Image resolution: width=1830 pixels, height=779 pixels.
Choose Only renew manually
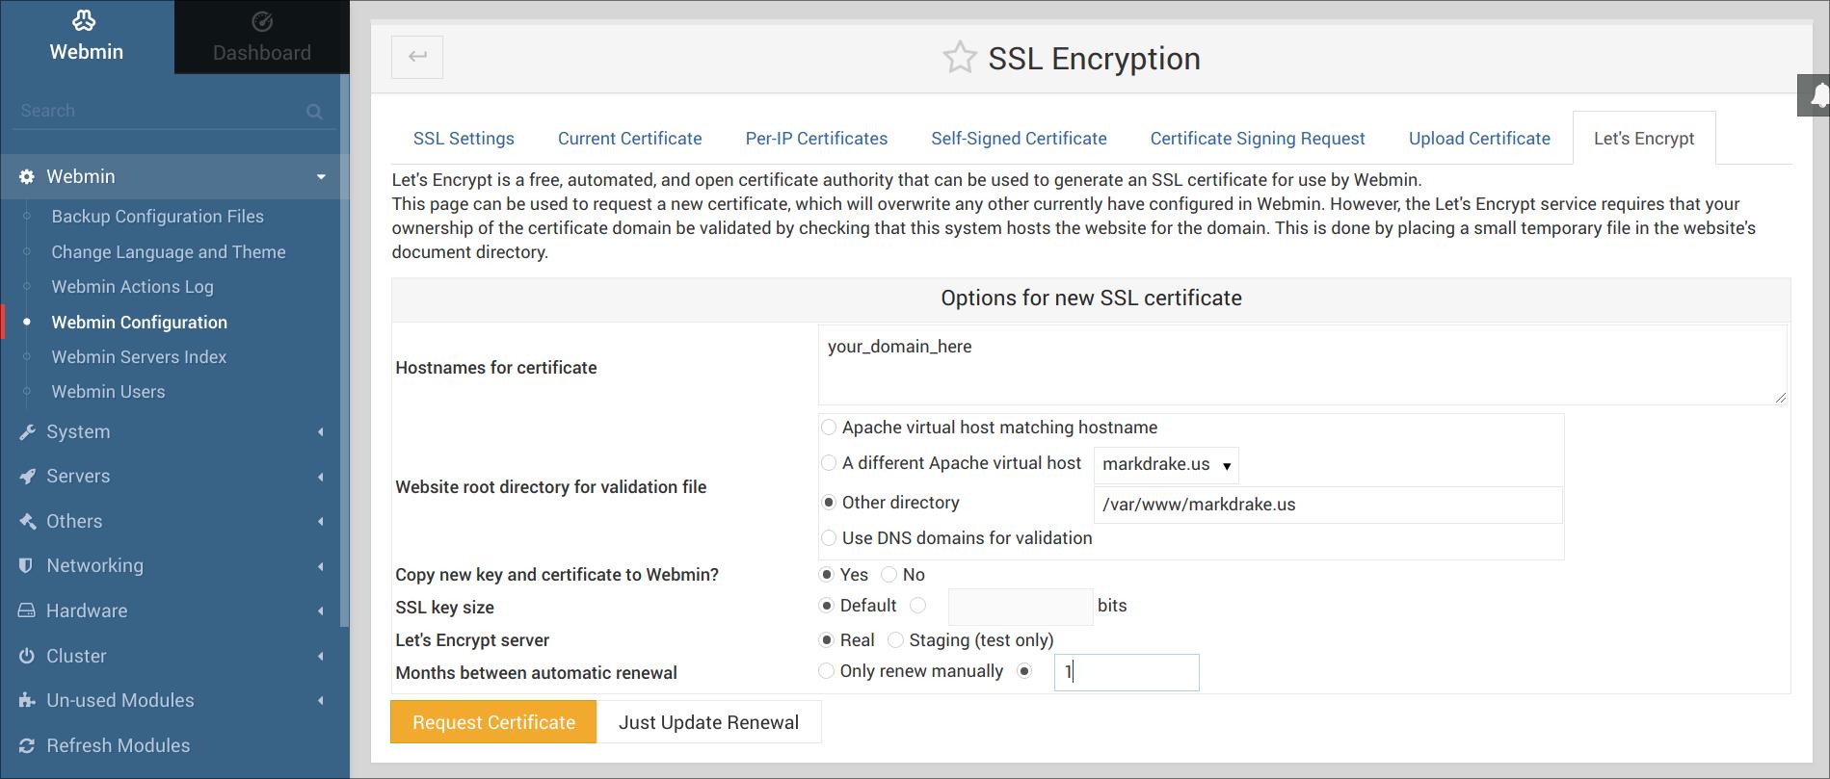pos(826,671)
